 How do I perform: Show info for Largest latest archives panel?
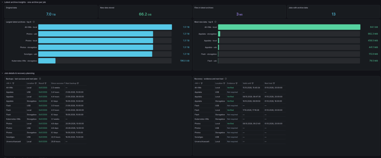[34, 22]
